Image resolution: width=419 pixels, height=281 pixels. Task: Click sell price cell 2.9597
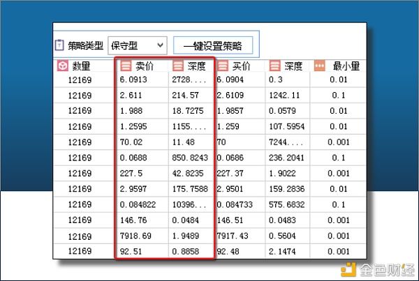click(133, 189)
